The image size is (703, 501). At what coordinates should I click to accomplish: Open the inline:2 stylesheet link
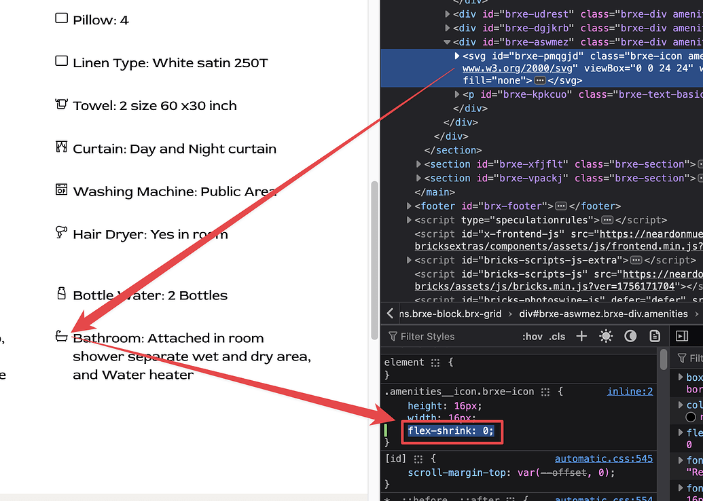pyautogui.click(x=630, y=391)
